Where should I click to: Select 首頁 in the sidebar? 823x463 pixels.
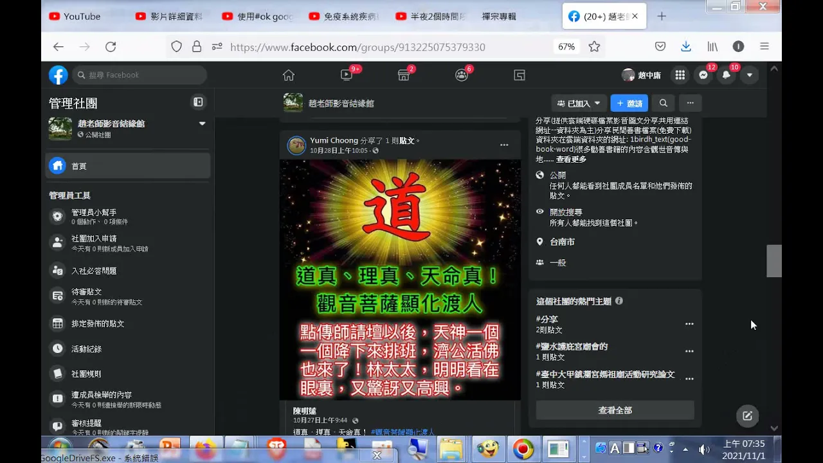(128, 166)
